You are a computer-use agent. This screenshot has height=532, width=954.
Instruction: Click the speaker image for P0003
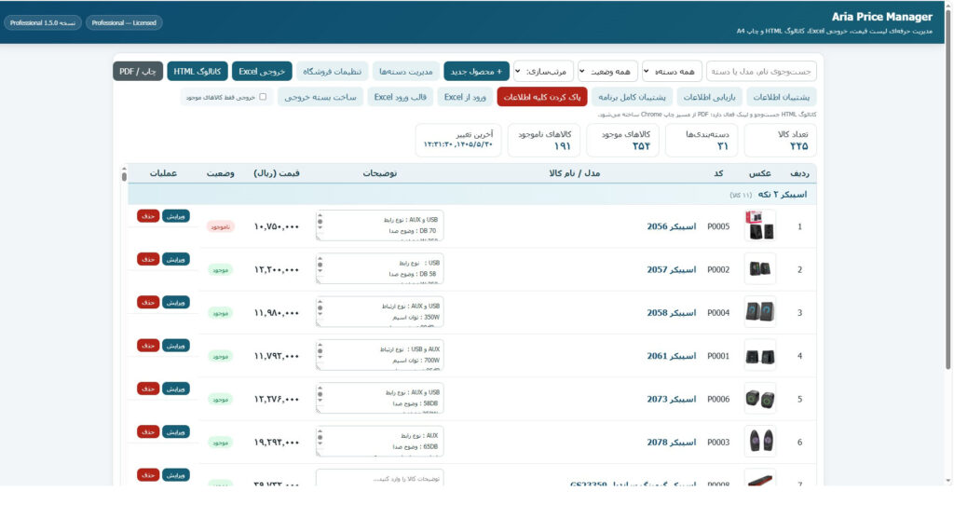760,442
